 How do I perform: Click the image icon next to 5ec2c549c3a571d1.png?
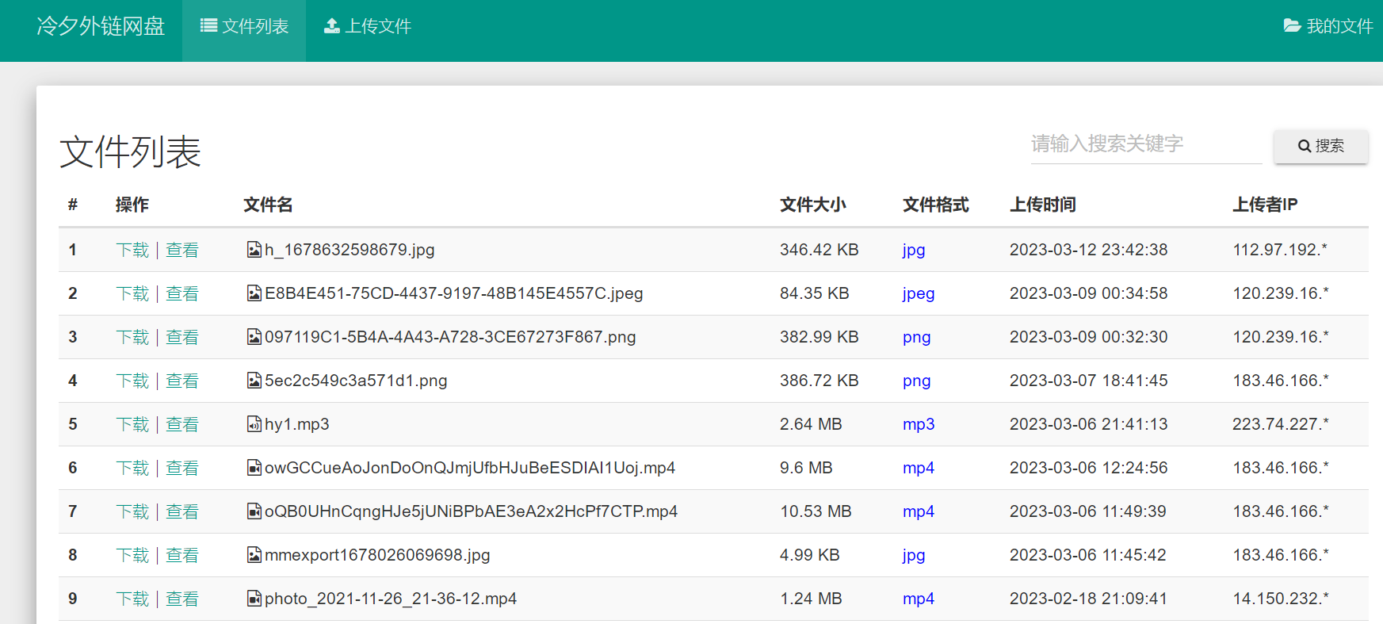(x=254, y=381)
